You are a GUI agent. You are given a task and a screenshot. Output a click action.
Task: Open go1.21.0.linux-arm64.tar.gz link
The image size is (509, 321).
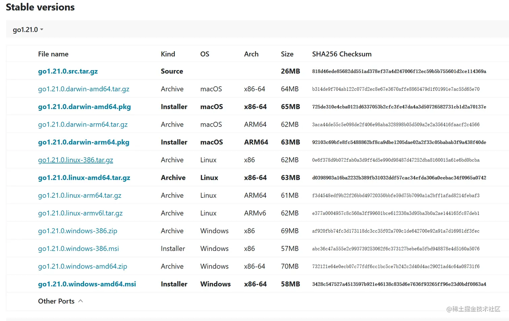[x=80, y=195]
